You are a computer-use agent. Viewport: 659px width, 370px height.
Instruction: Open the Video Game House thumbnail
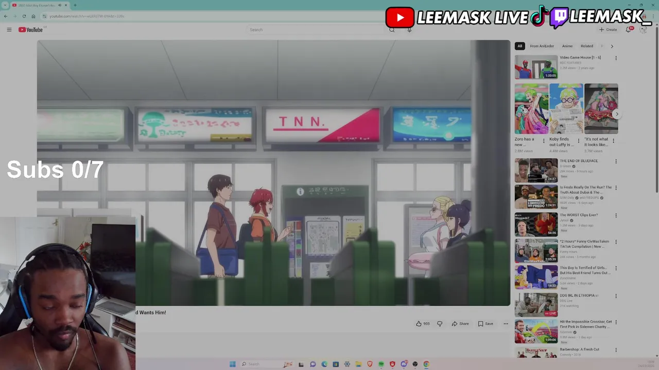536,67
